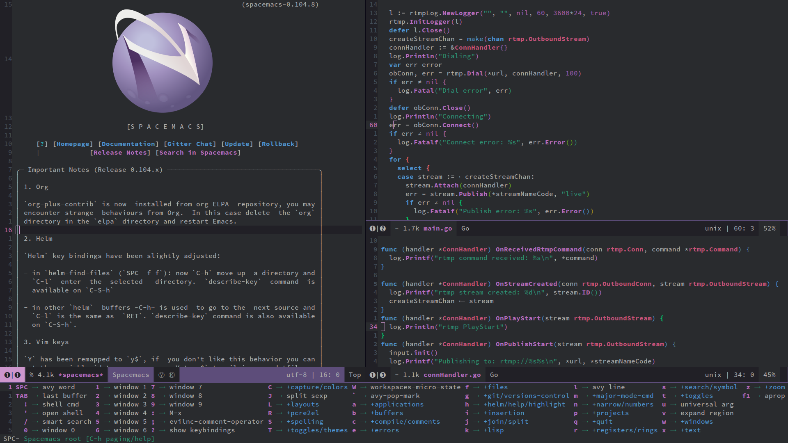The height and width of the screenshot is (443, 788).
Task: Click the 52% position indicator of main.go
Action: [769, 228]
